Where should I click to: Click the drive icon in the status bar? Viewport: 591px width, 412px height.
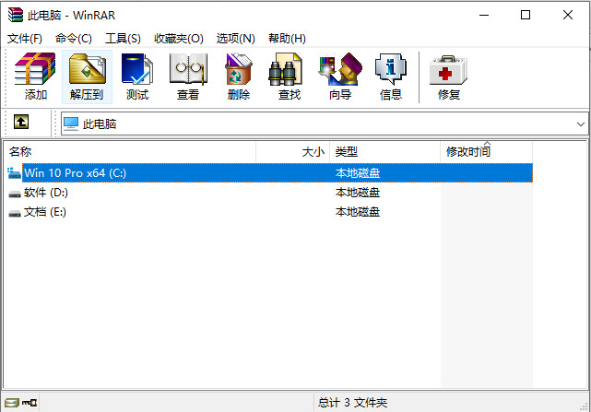(x=11, y=403)
